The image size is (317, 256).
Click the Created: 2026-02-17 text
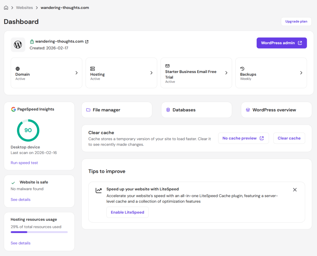pos(49,48)
